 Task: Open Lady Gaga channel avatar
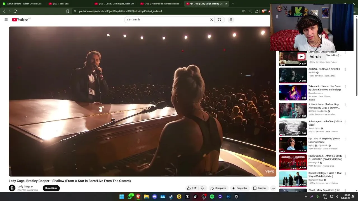12,188
